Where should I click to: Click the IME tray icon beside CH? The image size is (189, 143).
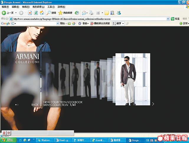tap(151, 140)
